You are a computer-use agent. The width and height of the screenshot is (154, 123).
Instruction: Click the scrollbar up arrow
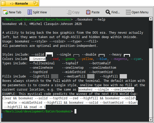coord(151,19)
